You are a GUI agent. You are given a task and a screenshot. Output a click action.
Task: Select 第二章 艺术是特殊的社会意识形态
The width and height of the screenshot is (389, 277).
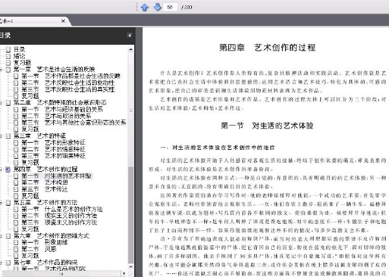60,102
